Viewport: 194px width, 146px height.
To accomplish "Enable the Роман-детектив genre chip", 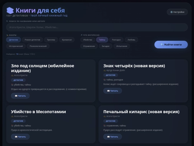I will (x=32, y=40).
